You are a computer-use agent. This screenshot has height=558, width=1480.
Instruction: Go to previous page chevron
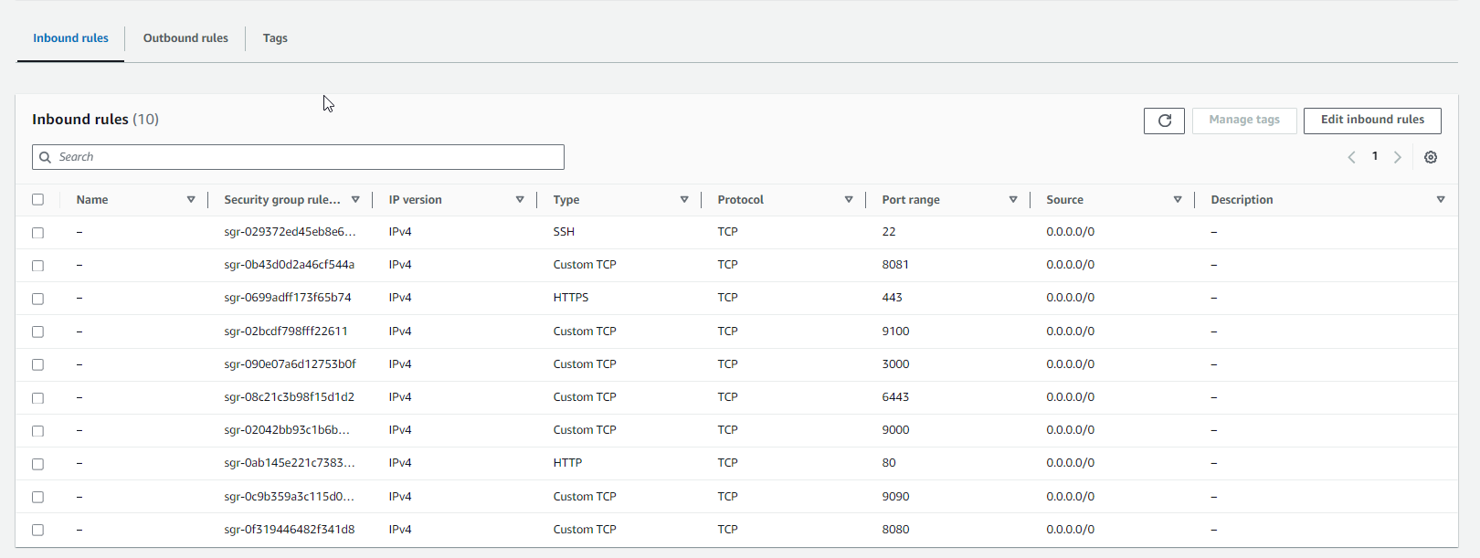(x=1351, y=157)
